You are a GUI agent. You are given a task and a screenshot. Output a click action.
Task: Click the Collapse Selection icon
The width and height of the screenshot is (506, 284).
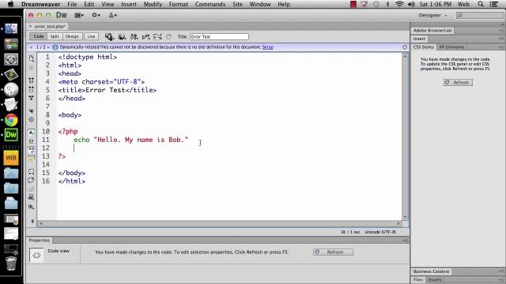(x=32, y=89)
